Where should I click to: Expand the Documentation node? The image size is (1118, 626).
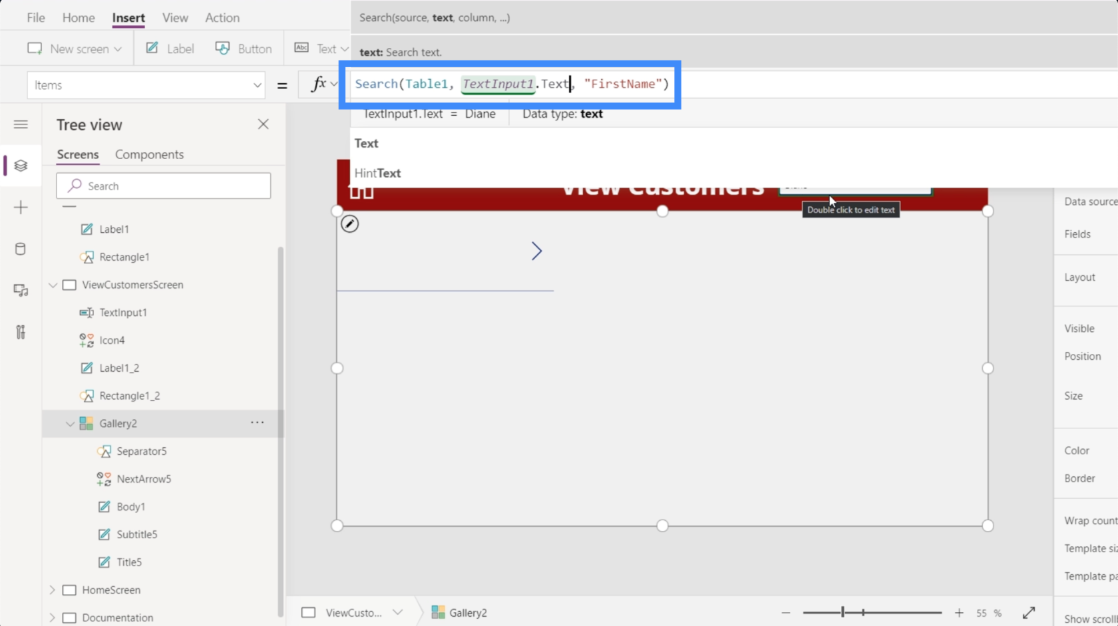click(x=53, y=618)
